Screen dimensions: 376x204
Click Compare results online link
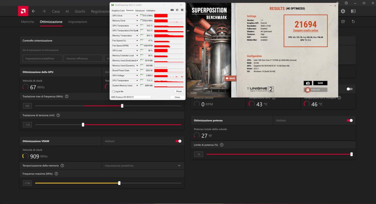(x=305, y=31)
